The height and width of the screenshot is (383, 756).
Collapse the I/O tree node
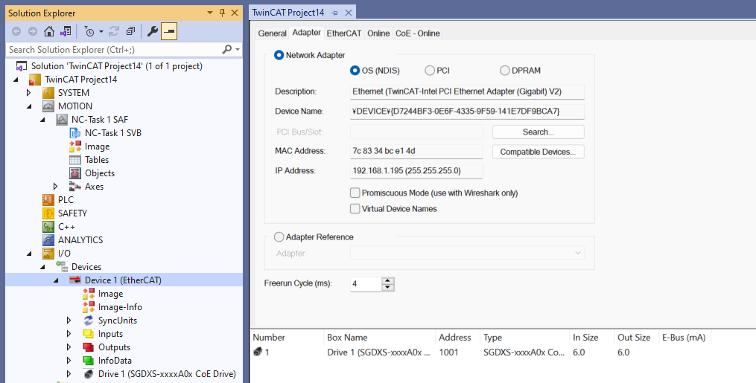pos(29,254)
